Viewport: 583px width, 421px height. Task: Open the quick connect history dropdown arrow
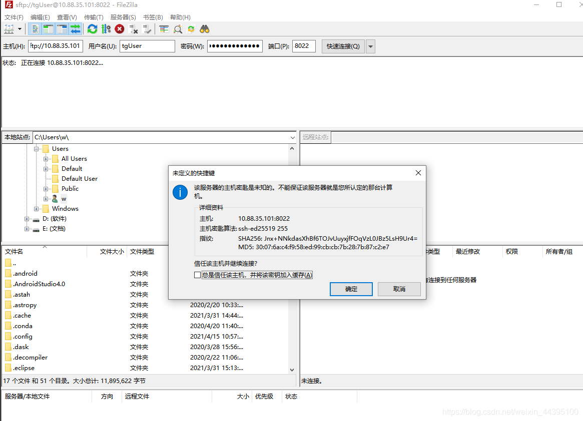[370, 46]
